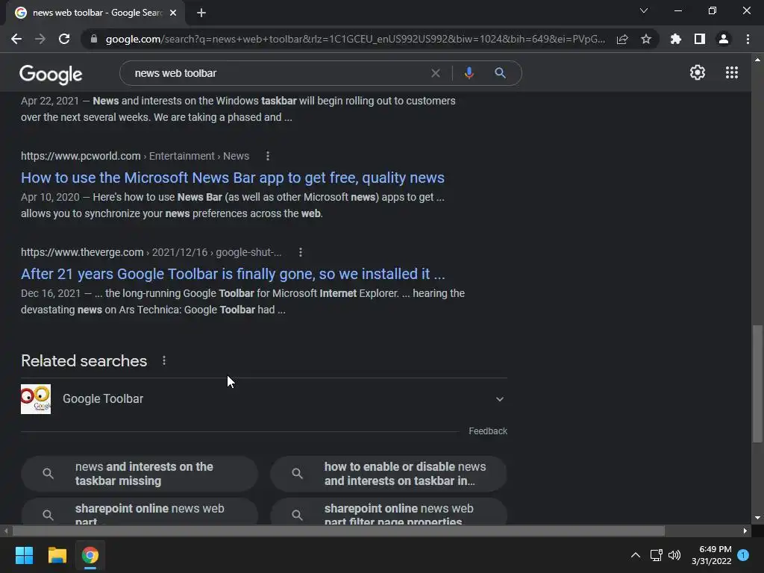This screenshot has width=764, height=573.
Task: Open Google quick settings gear
Action: 698,72
